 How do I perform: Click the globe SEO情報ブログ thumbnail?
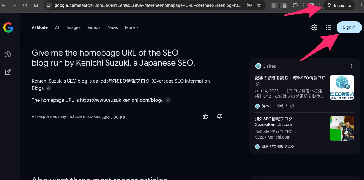point(342,87)
